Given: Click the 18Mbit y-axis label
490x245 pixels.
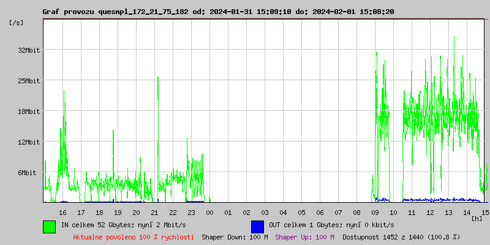Looking at the screenshot, I should pos(29,111).
